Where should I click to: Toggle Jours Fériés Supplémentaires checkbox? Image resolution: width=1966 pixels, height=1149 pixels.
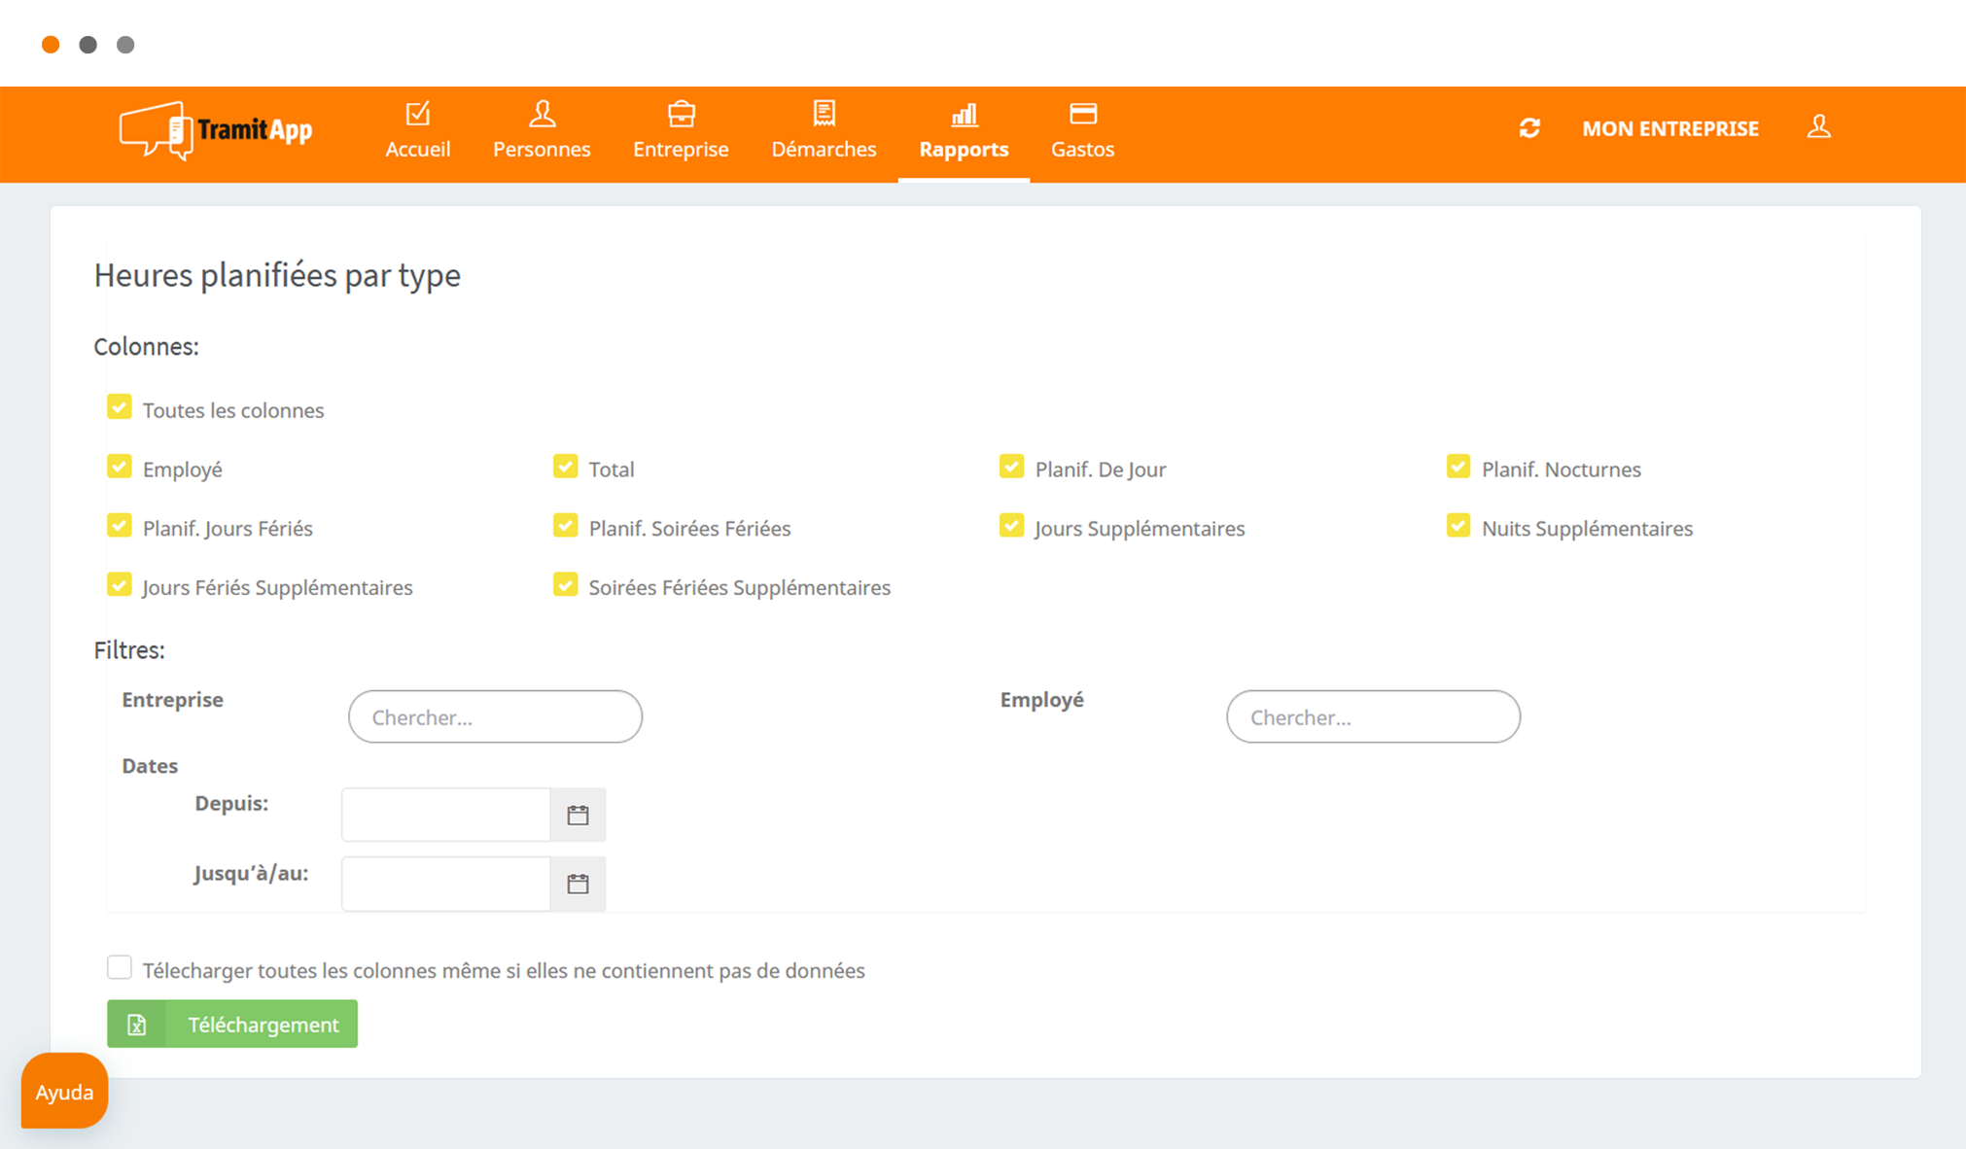120,585
